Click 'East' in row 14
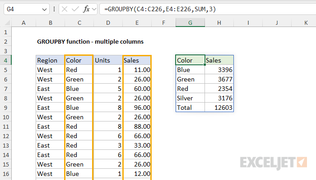Image resolution: width=316 pixels, height=180 pixels. 51,155
